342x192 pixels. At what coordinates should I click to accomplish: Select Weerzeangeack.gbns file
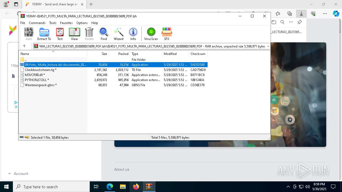[x=113, y=85]
